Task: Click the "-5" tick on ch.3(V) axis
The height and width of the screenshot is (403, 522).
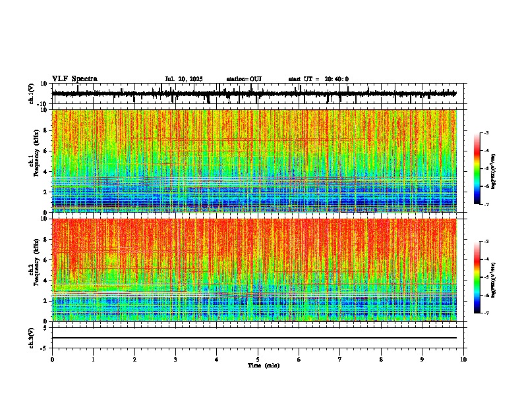Action: [x=44, y=348]
